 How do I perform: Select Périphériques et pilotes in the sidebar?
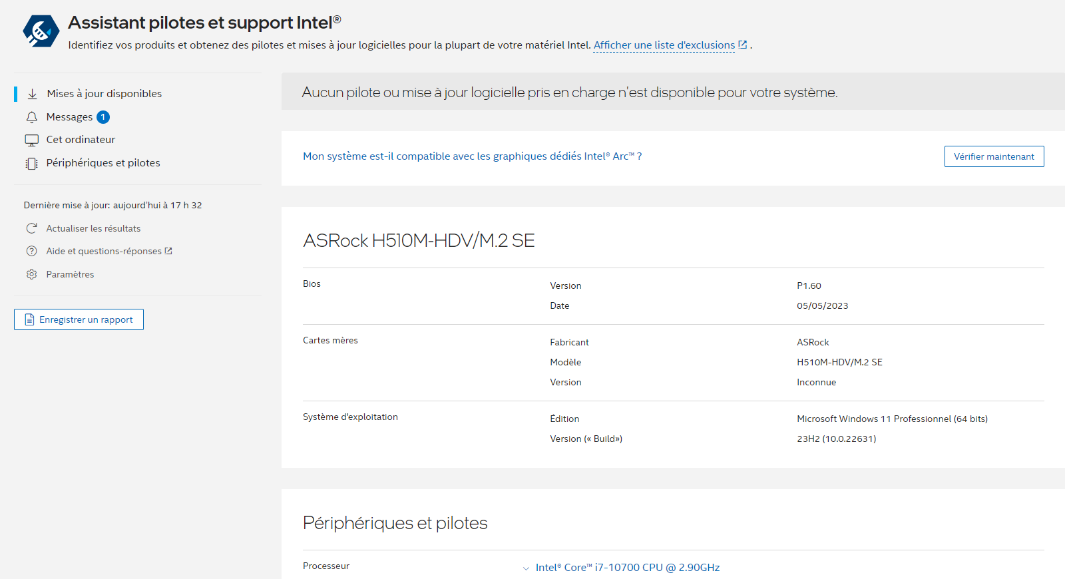(x=103, y=163)
